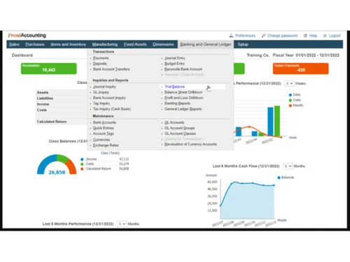Click the Help circle icon

pos(305,36)
